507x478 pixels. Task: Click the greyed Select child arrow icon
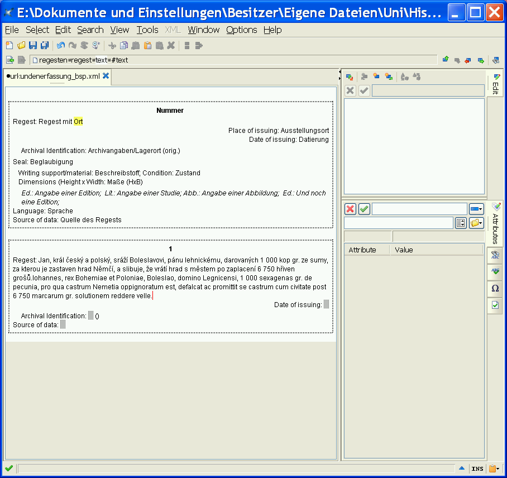click(457, 60)
